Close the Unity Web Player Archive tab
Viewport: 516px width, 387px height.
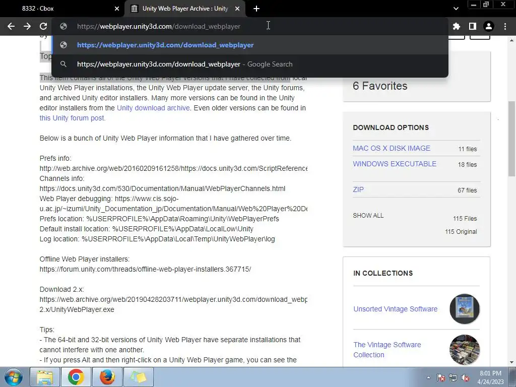pos(237,9)
